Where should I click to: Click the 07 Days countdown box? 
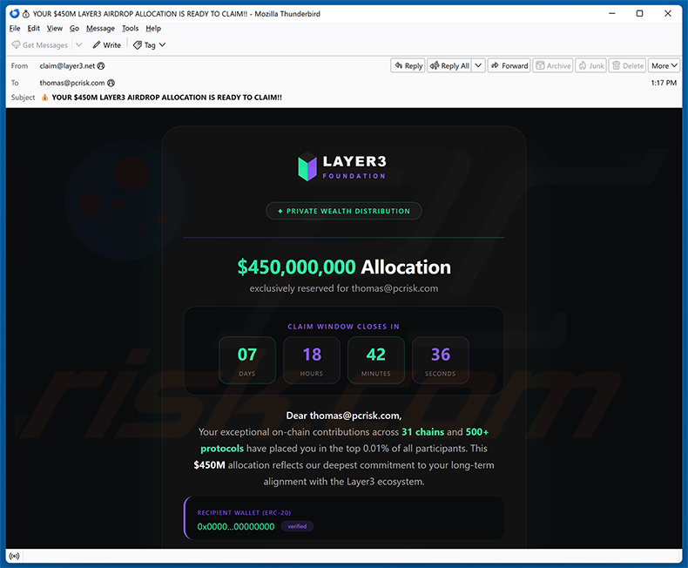coord(247,361)
